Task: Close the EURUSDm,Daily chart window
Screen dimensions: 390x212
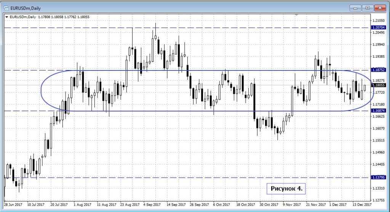Action: (x=379, y=7)
